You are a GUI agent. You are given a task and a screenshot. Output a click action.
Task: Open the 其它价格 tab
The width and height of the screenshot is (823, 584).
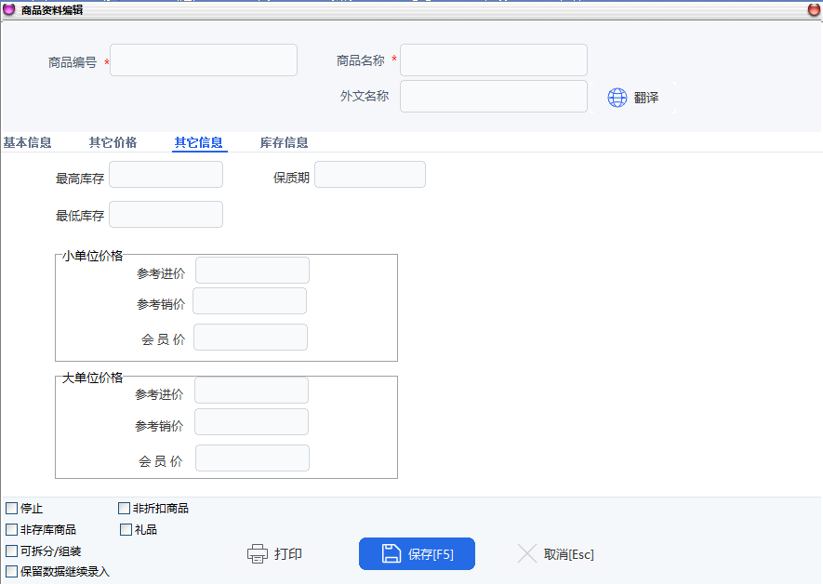point(113,143)
